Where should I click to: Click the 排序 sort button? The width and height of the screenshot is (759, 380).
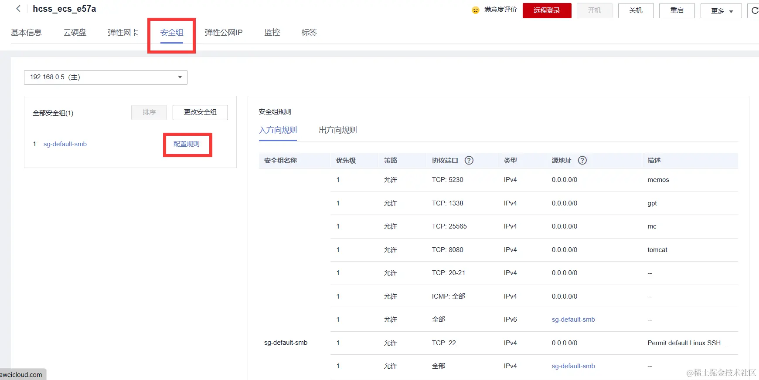tap(149, 112)
